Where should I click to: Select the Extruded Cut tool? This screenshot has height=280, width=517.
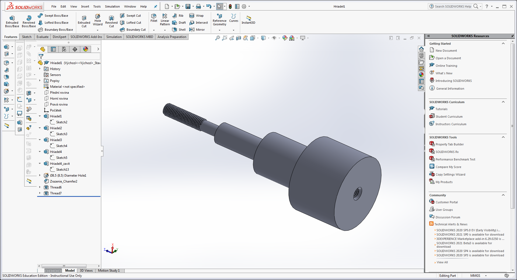click(x=84, y=22)
